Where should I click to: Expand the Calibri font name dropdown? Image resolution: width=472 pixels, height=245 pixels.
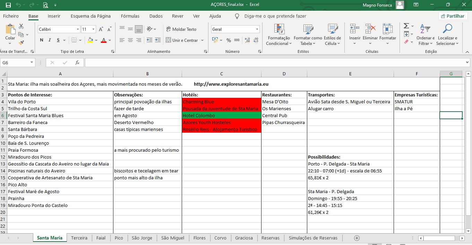78,29
